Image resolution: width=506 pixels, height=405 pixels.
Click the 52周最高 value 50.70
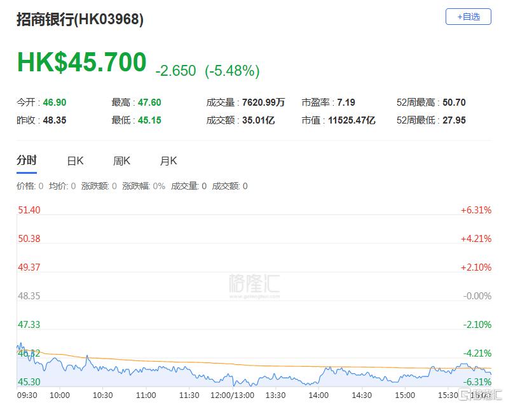pos(454,103)
